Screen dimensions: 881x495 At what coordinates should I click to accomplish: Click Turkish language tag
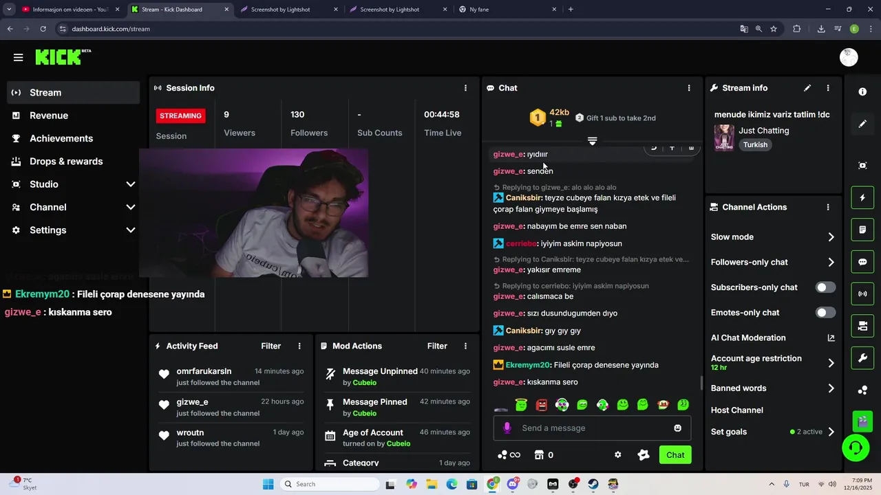[x=755, y=145]
